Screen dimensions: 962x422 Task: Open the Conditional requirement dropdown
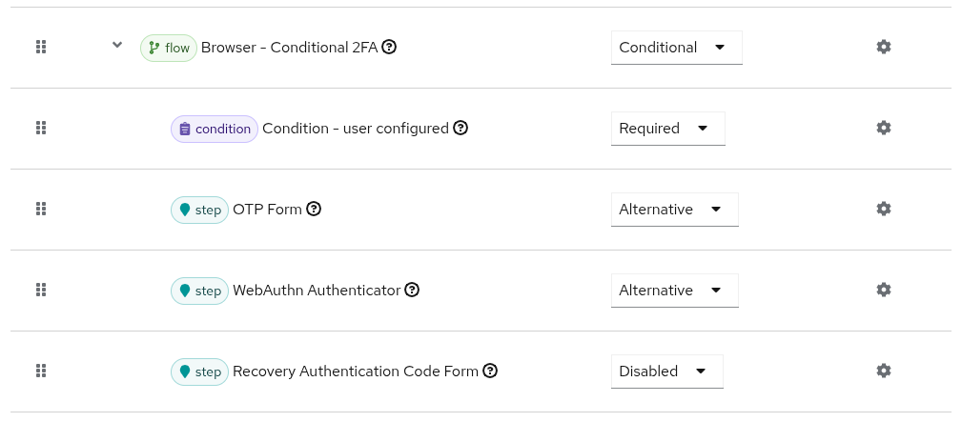[x=676, y=48]
